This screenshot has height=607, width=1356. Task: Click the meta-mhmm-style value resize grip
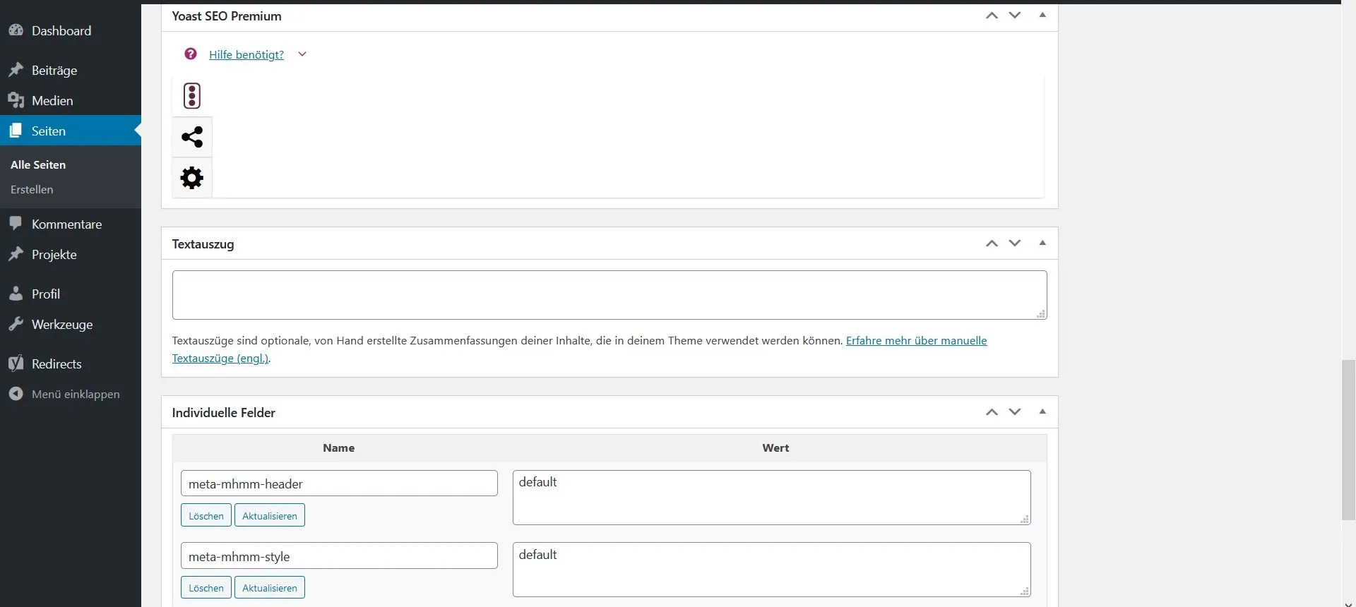point(1025,591)
